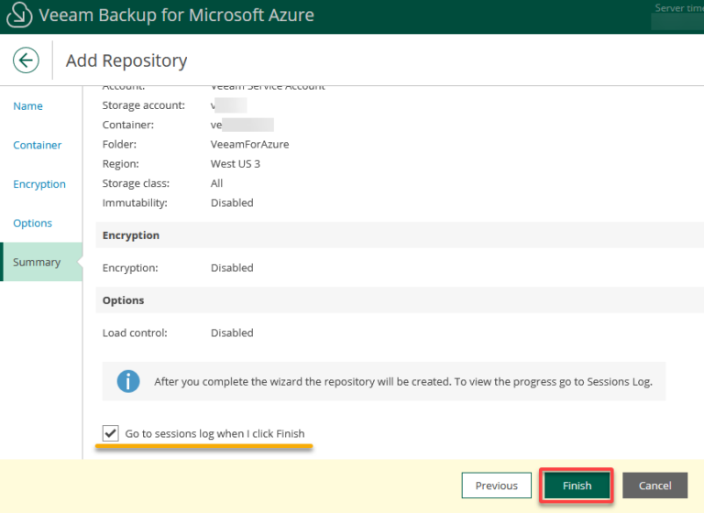The height and width of the screenshot is (513, 704).
Task: Open the Name wizard step
Action: (27, 106)
